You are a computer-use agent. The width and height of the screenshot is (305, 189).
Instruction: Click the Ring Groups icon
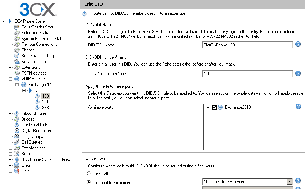17,136
